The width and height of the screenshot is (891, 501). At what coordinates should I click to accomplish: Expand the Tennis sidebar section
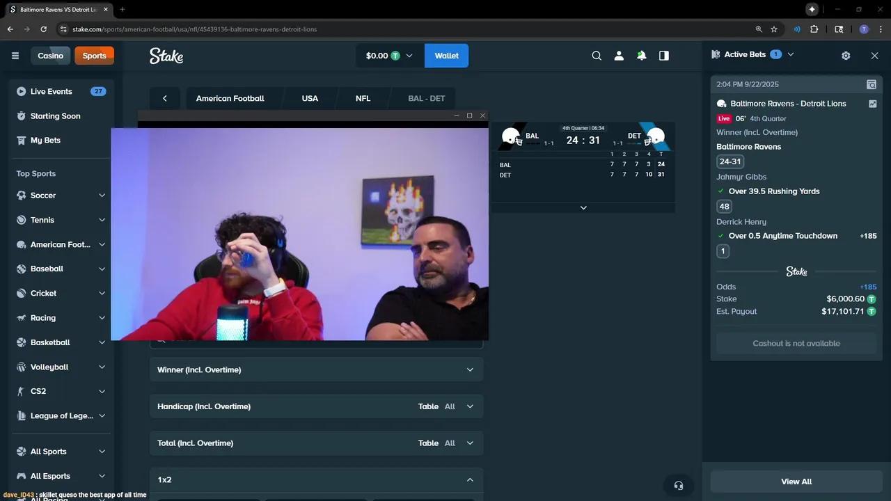[102, 220]
